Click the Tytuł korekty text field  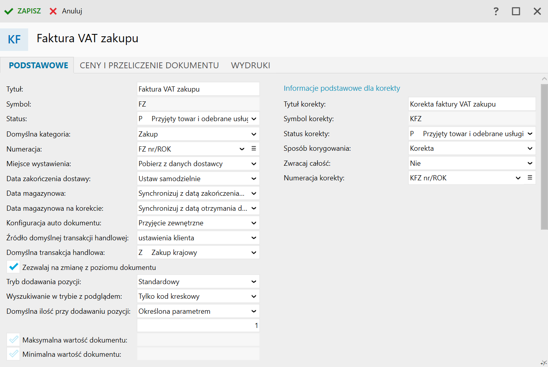coord(471,104)
